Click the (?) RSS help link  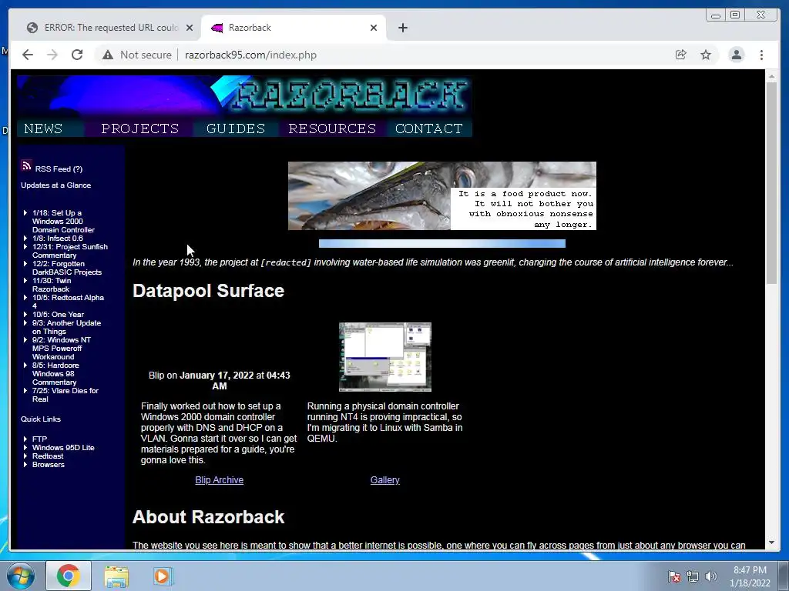78,169
